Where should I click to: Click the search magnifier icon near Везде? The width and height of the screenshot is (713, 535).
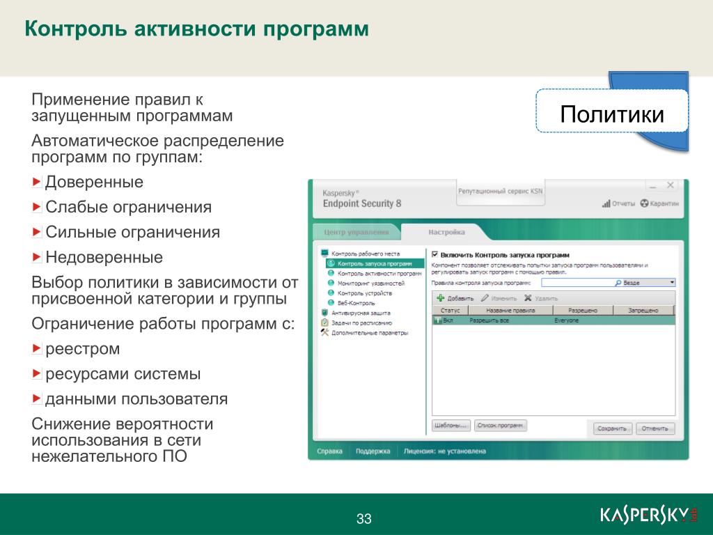[x=618, y=283]
